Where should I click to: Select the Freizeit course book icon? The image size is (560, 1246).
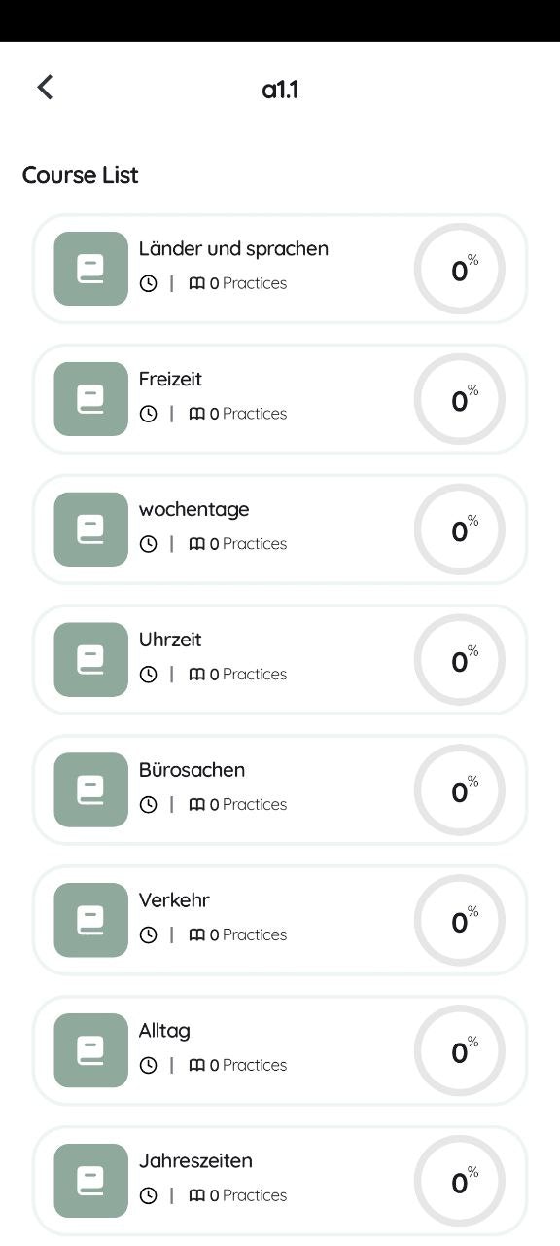point(89,398)
